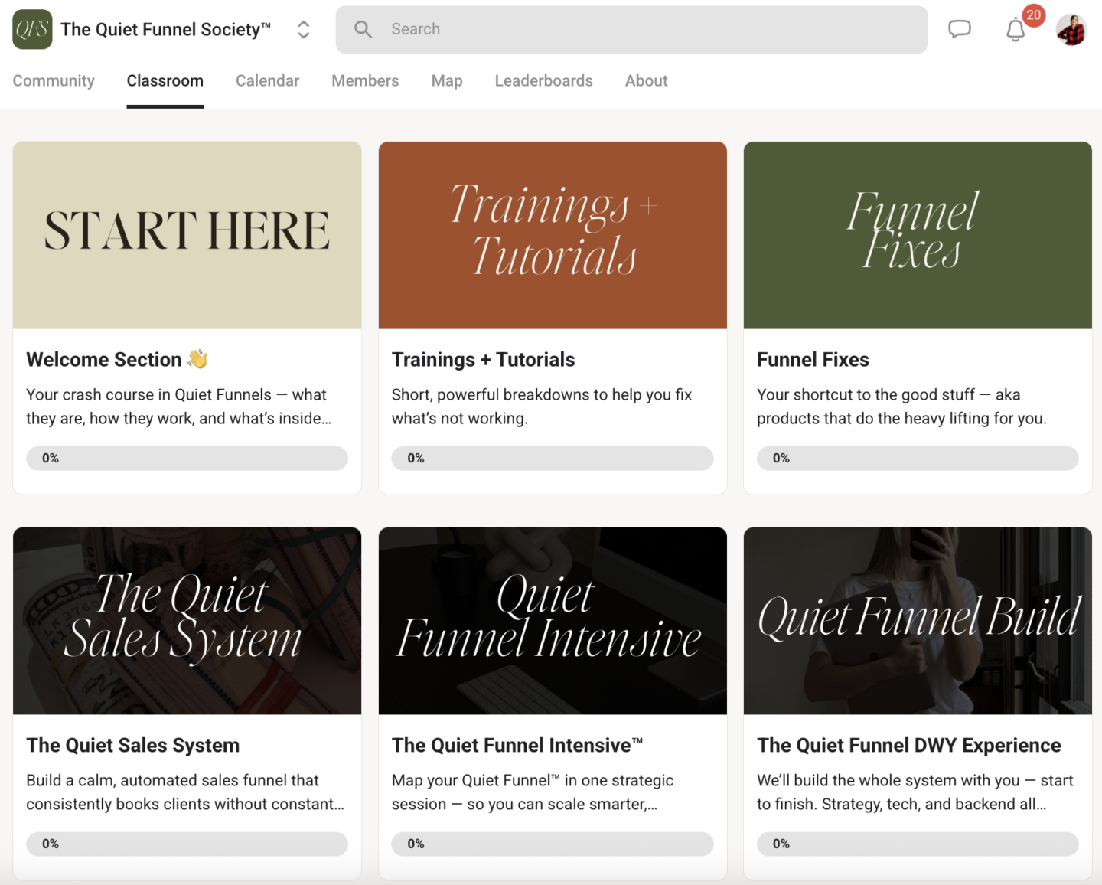Open the Calendar tab

[x=267, y=80]
